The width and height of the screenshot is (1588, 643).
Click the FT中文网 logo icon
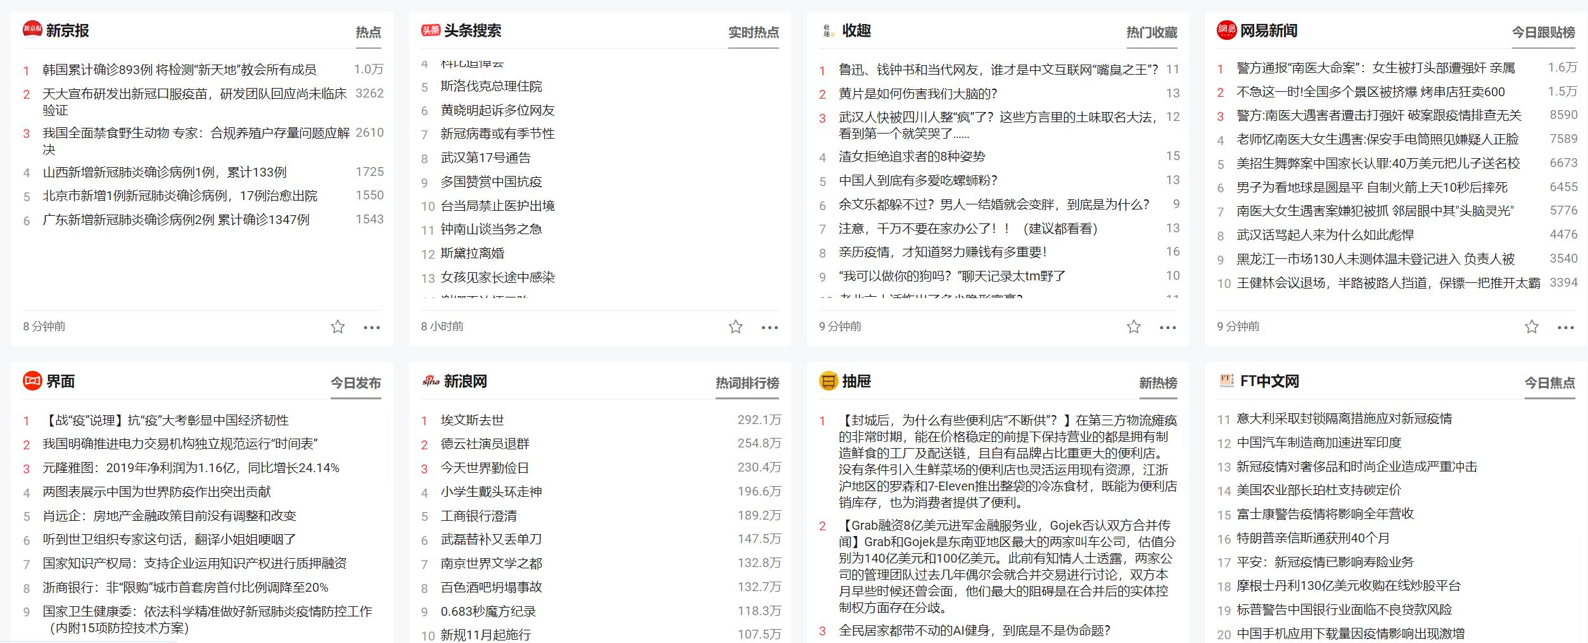click(1227, 380)
